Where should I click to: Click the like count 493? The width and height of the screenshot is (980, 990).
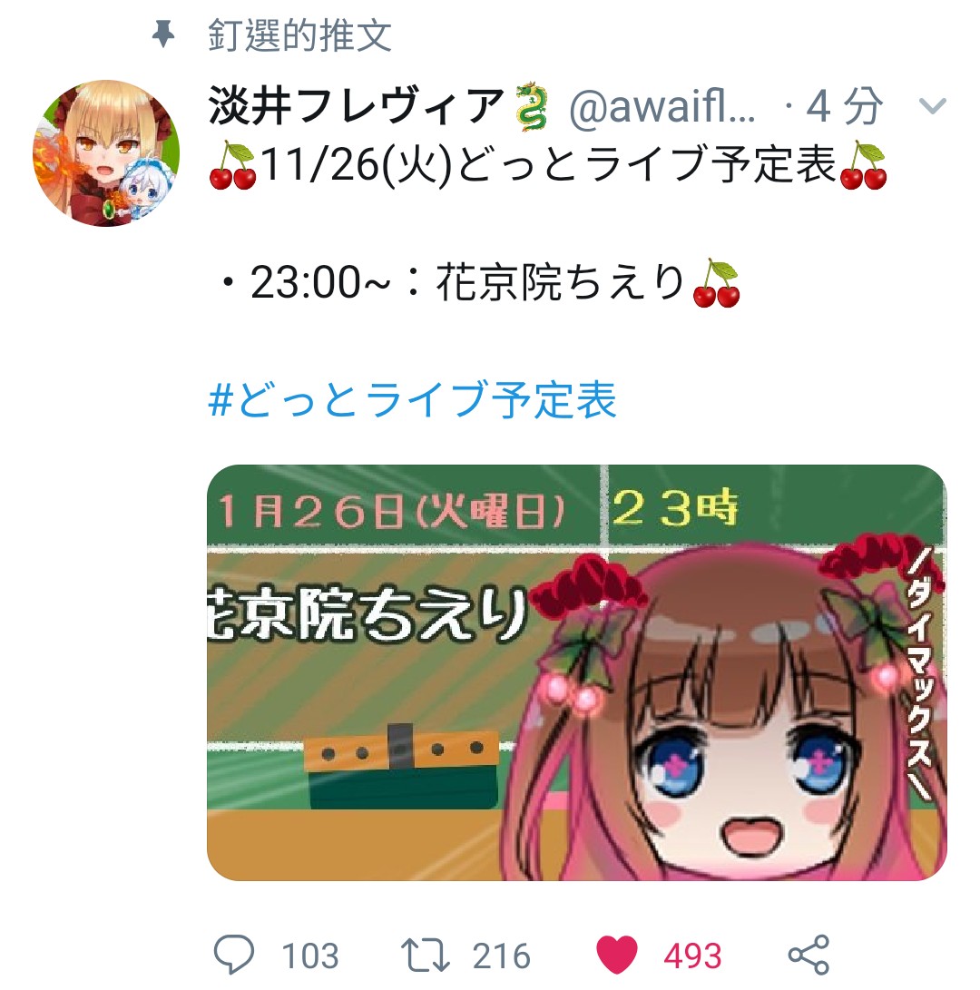(692, 956)
